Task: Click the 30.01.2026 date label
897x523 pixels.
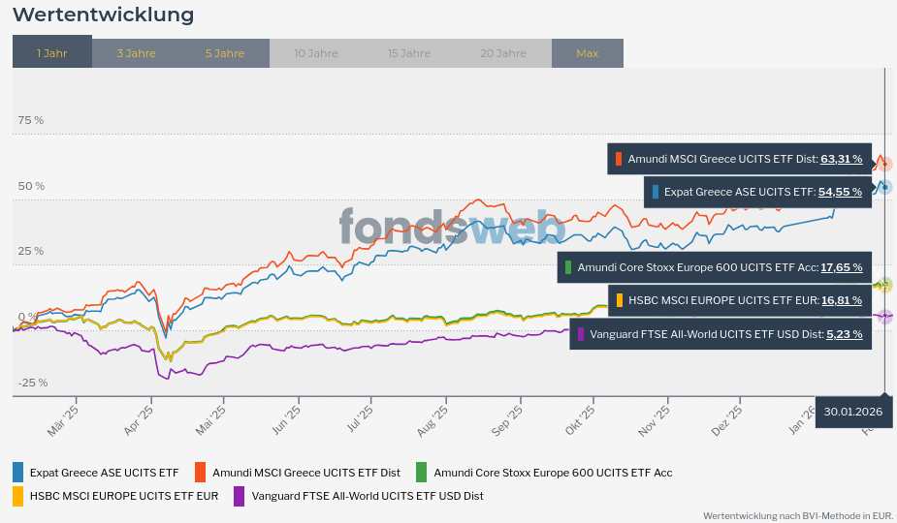Action: pyautogui.click(x=853, y=412)
